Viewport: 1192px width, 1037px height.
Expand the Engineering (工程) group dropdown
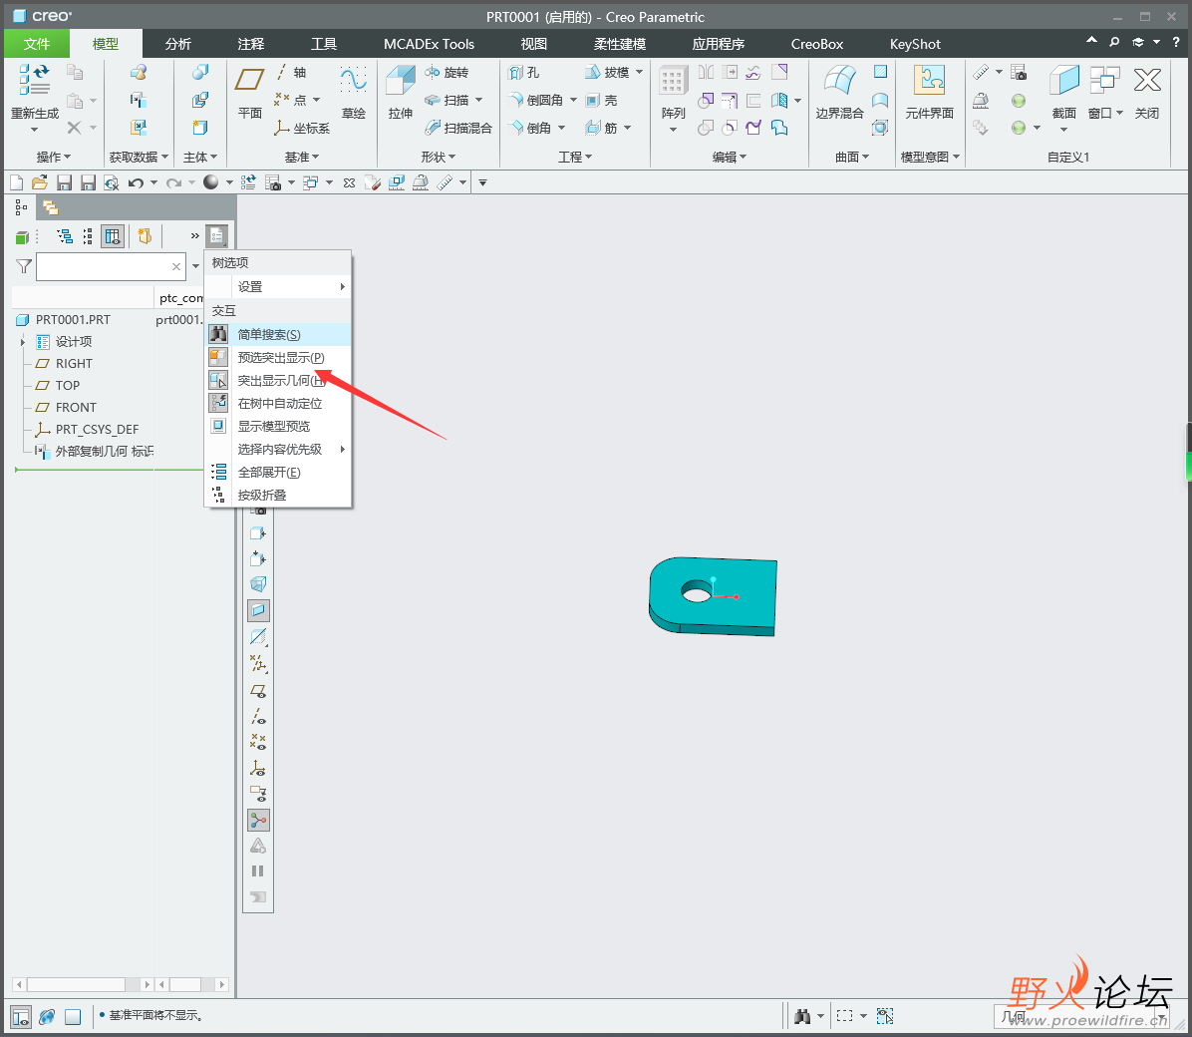click(575, 157)
